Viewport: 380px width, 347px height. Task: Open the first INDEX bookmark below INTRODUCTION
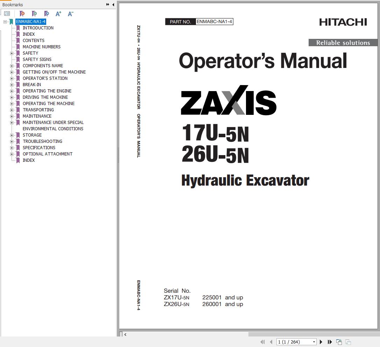click(x=29, y=34)
